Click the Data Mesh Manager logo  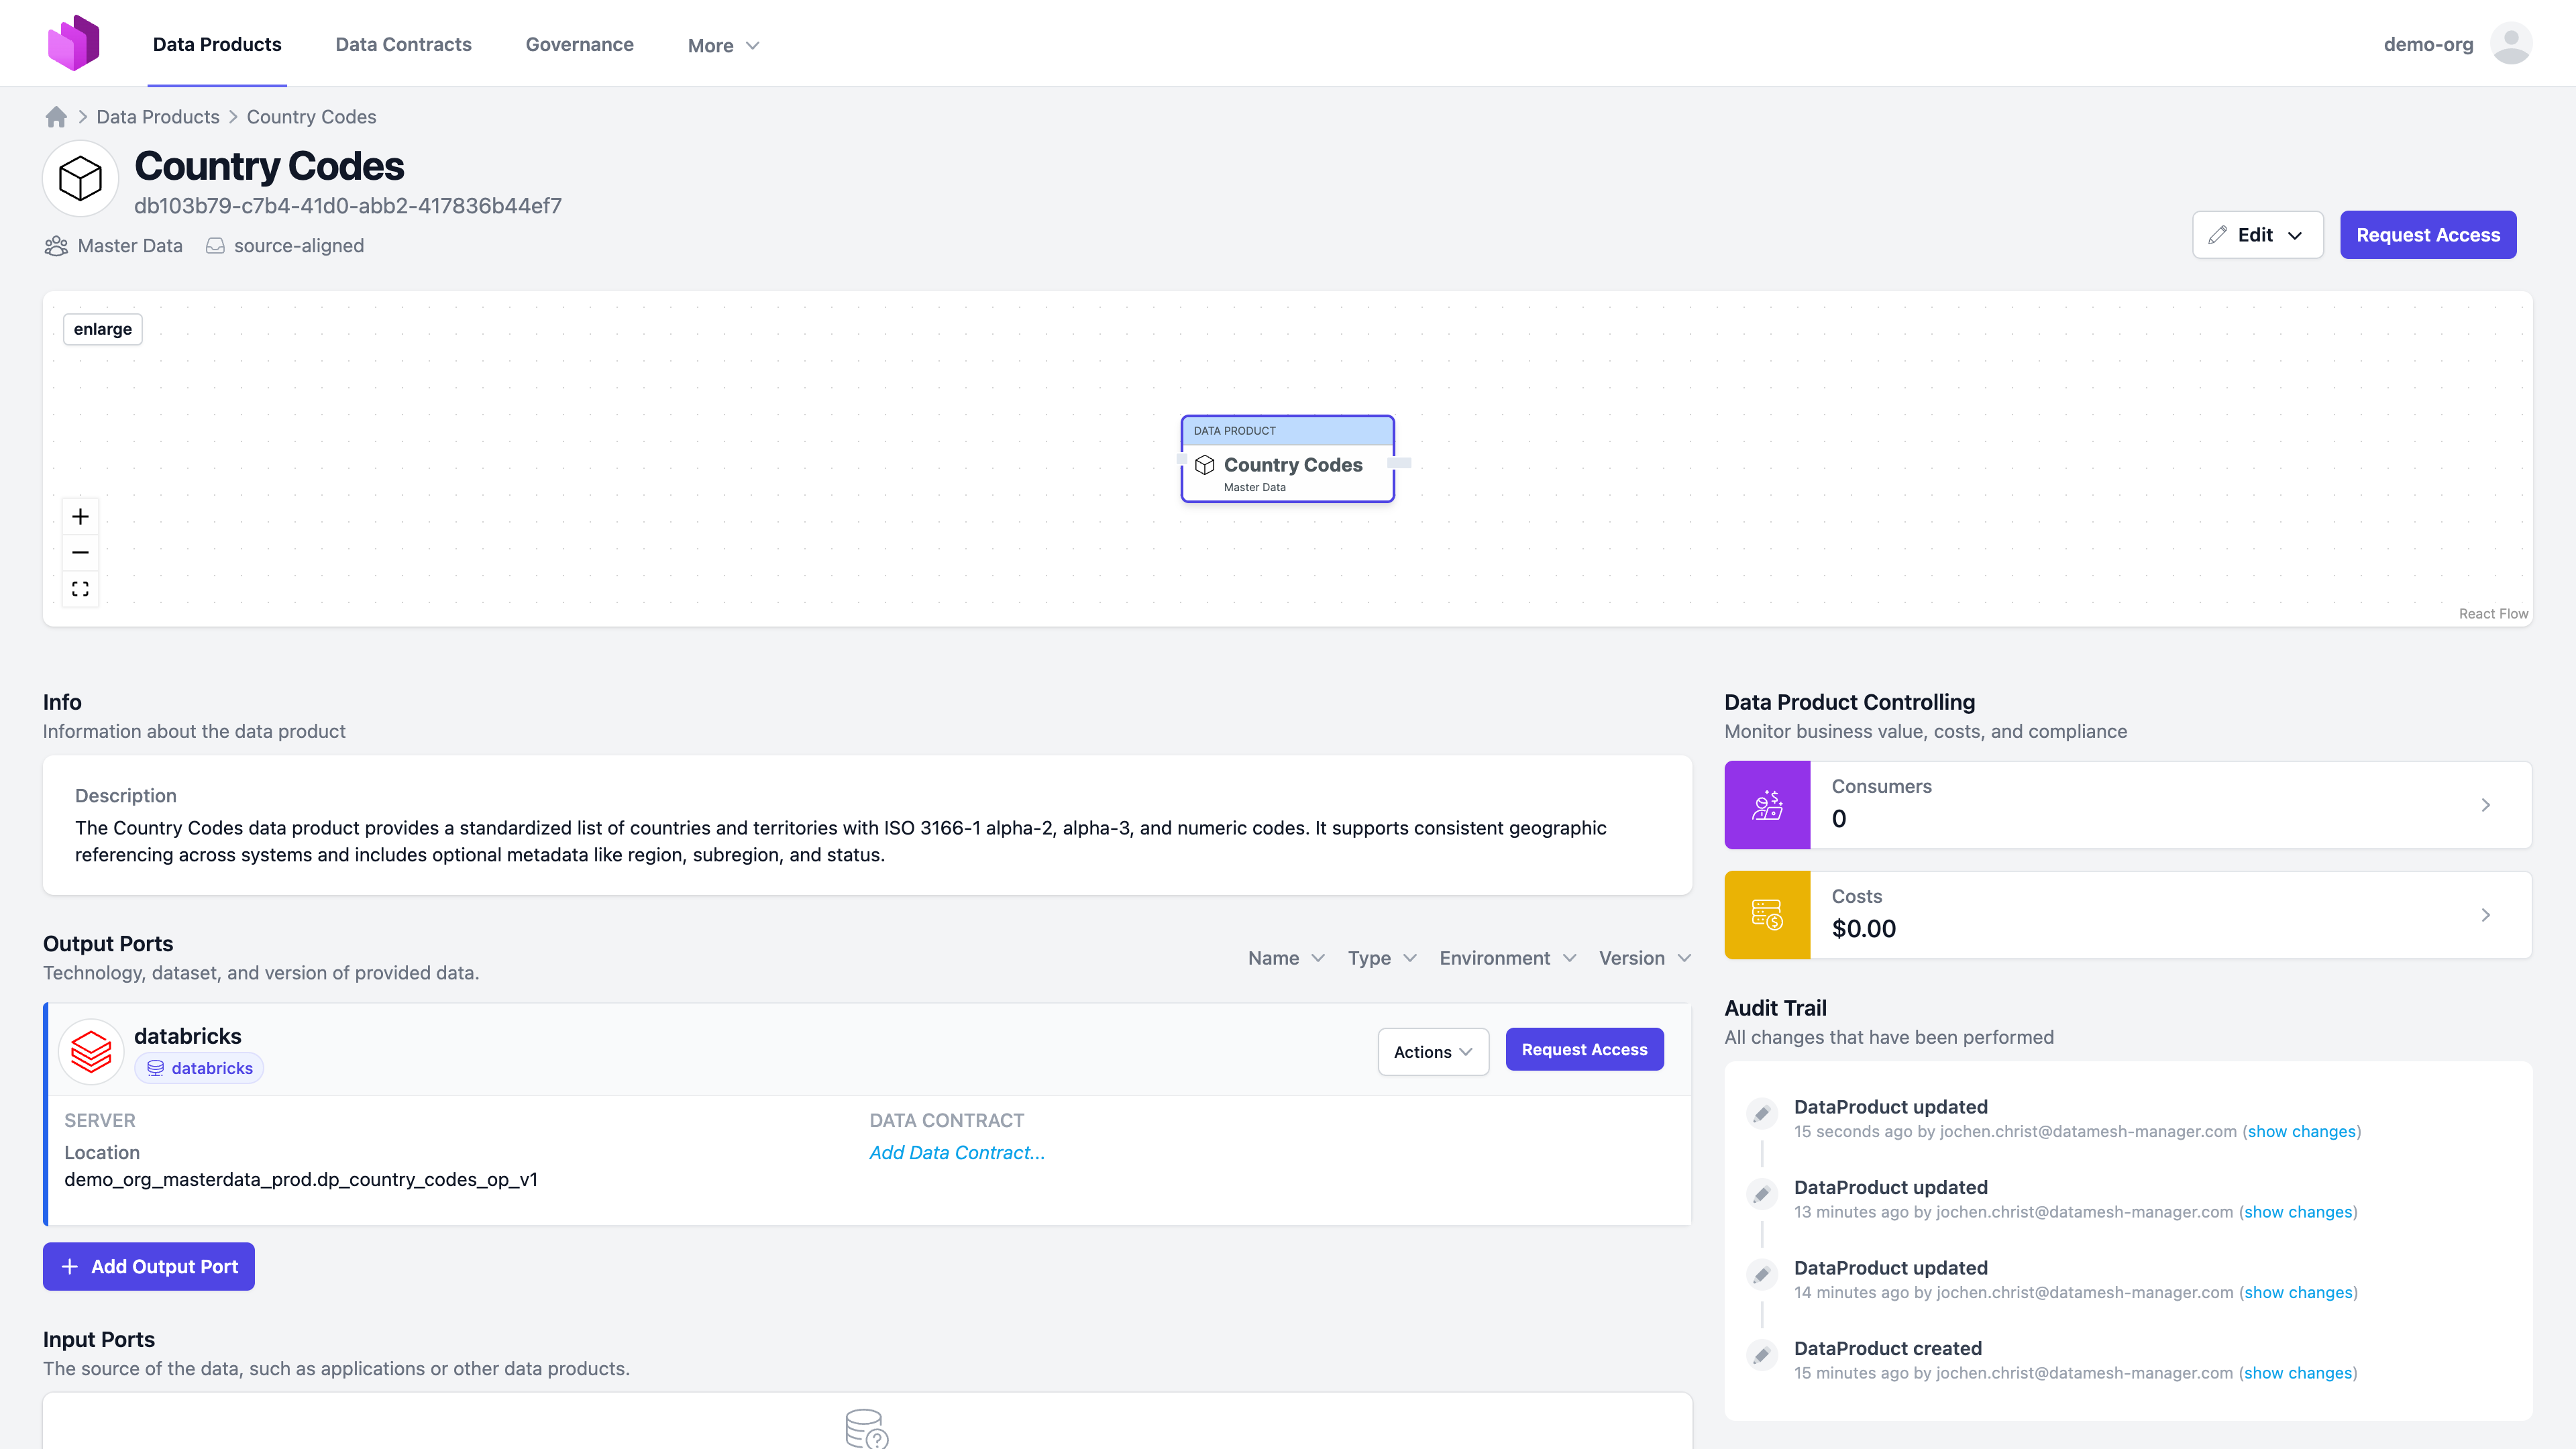tap(74, 43)
